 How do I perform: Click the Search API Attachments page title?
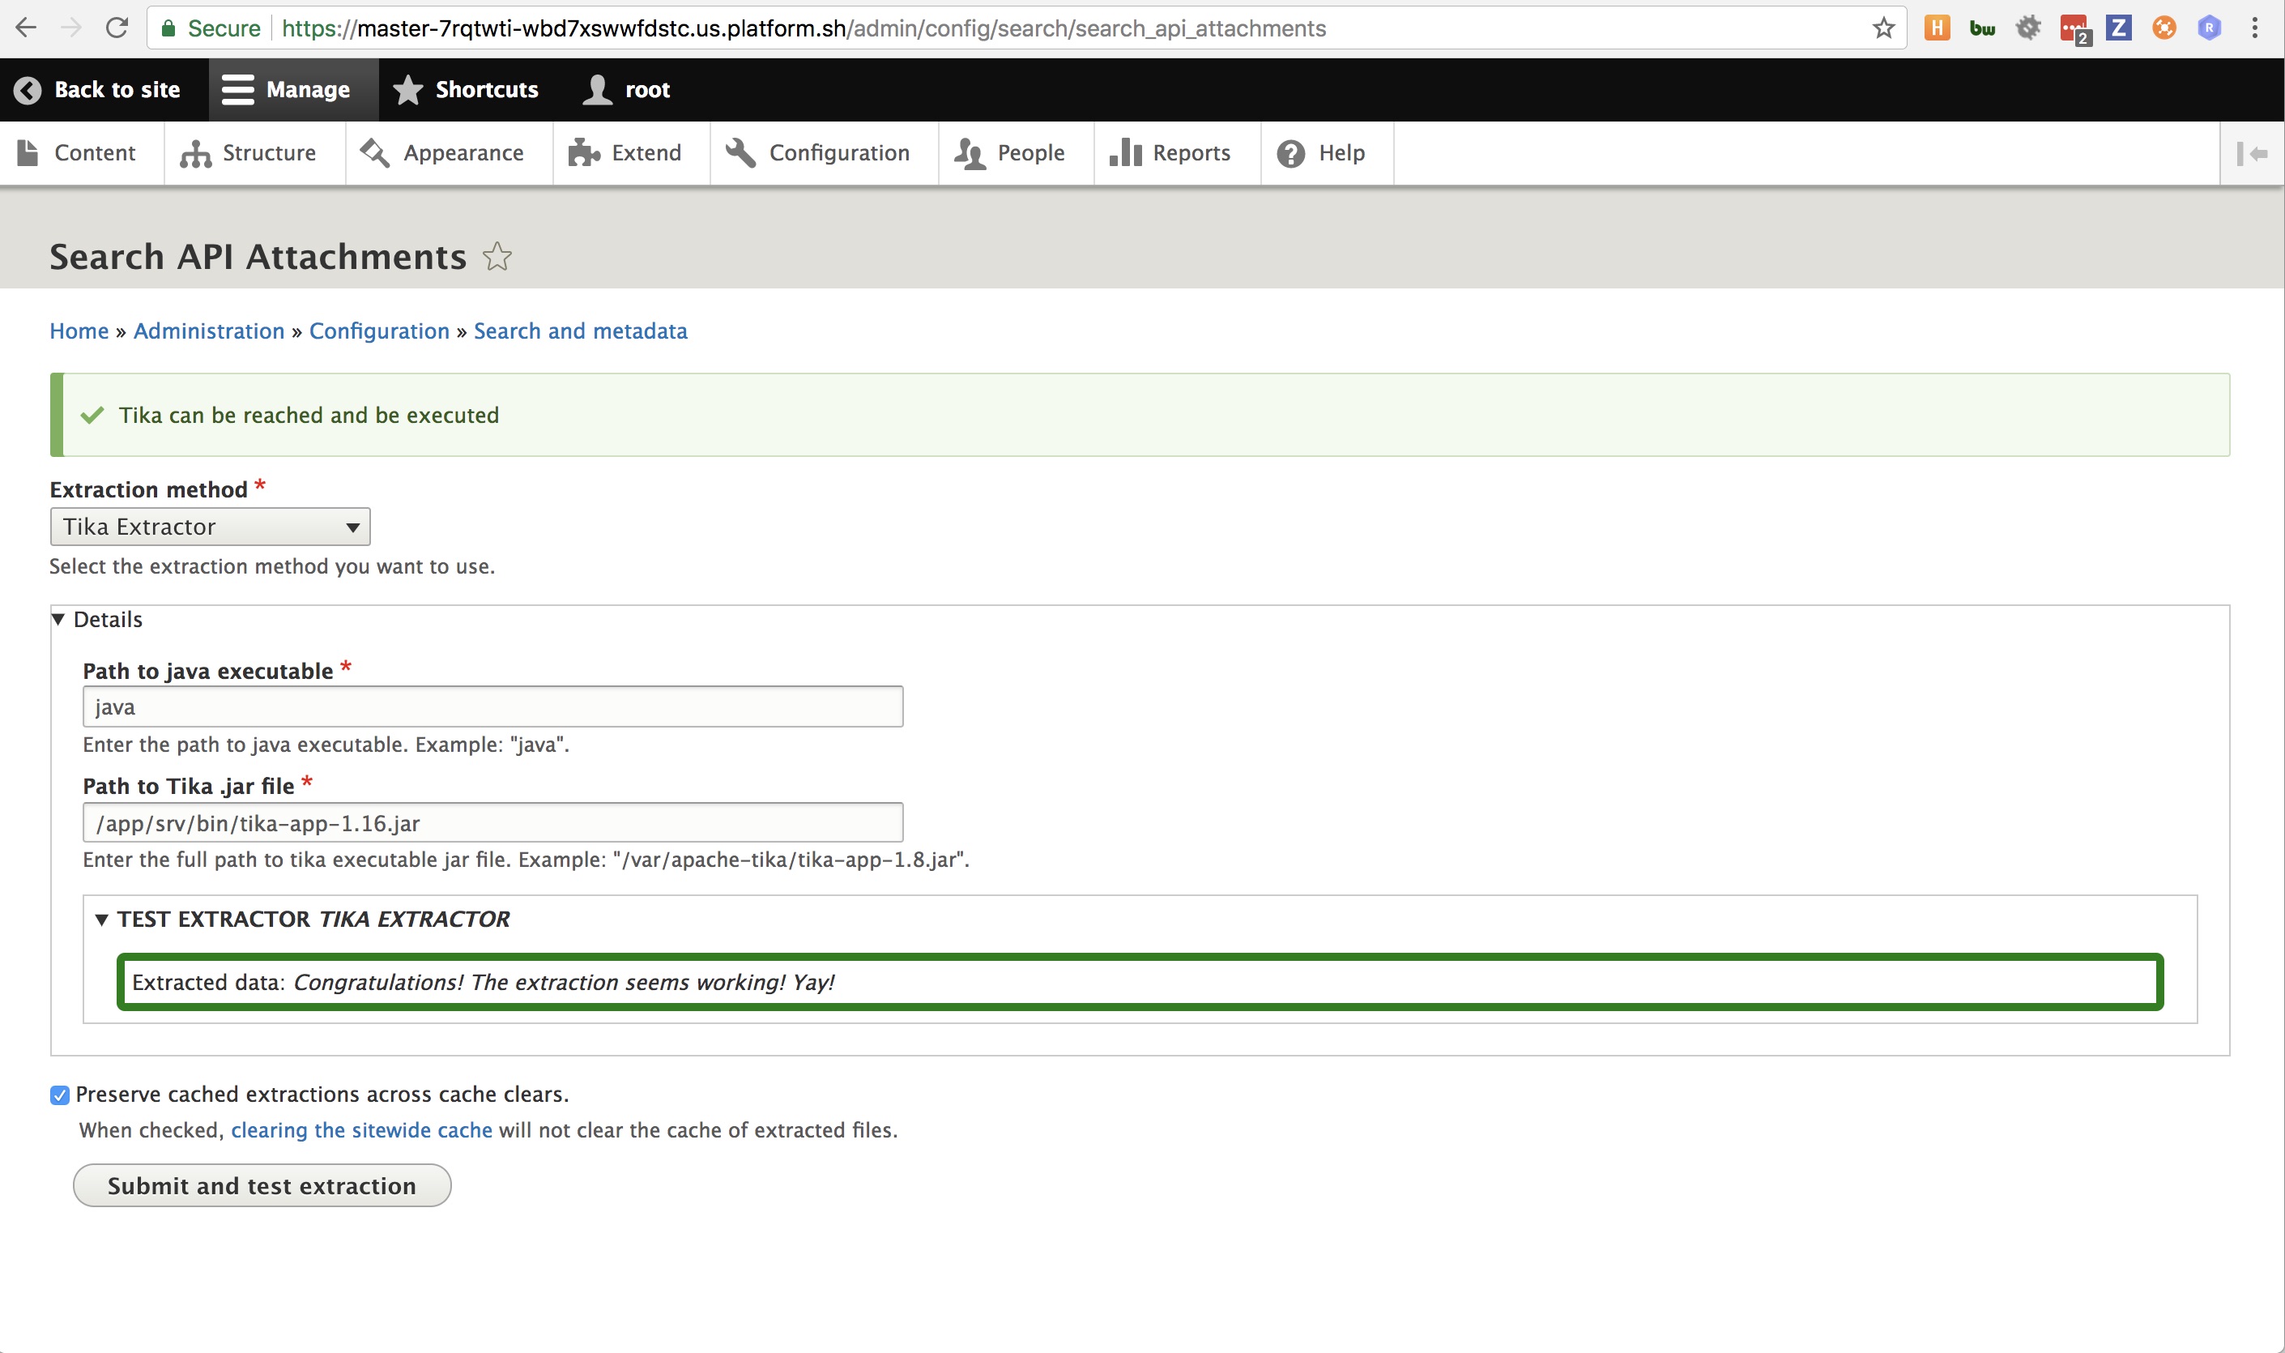point(258,257)
